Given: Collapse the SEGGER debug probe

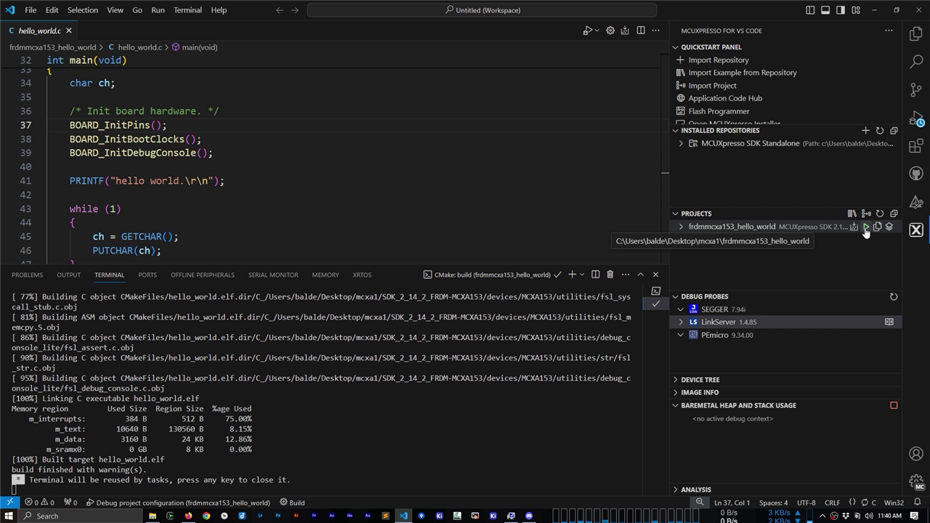Looking at the screenshot, I should [681, 309].
